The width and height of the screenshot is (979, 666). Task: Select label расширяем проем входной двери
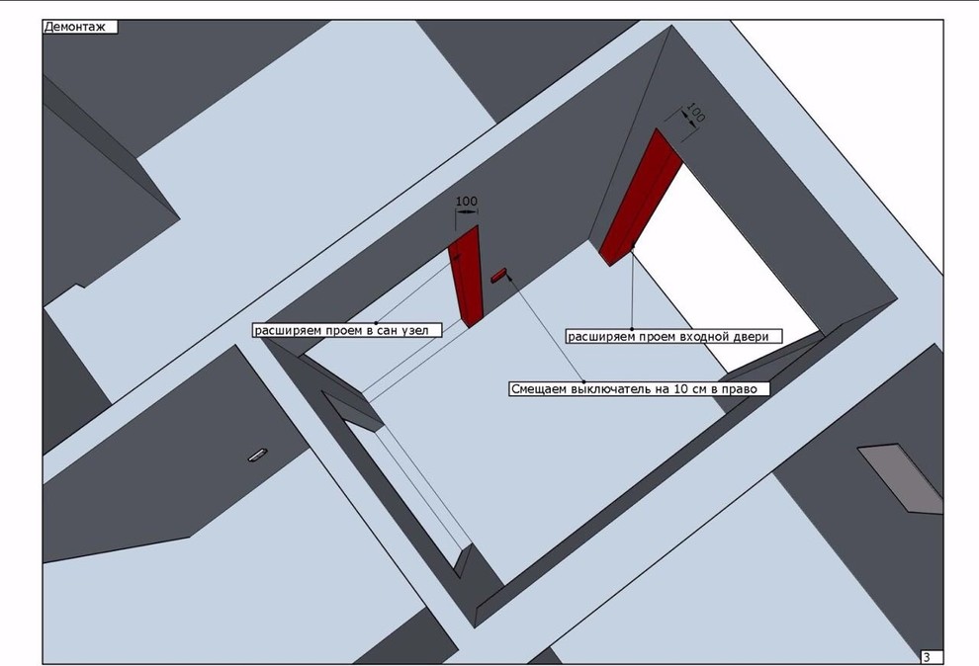(x=672, y=336)
